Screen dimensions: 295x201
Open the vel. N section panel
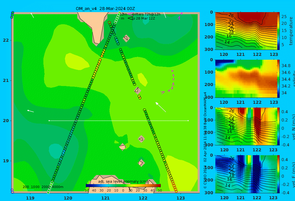[x=246, y=126]
